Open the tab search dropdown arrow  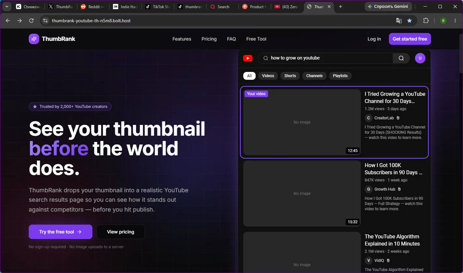7,7
